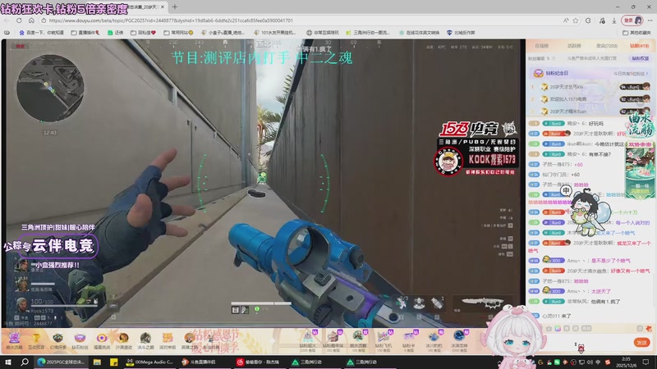This screenshot has width=657, height=369.
Task: Click the chat message 有单不接?
Action: point(600,154)
